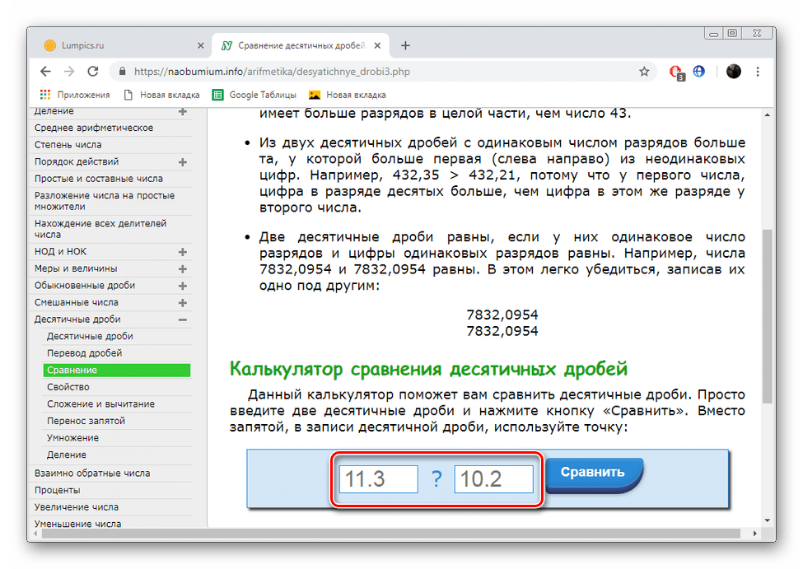Open Степень числа sidebar link
Image resolution: width=803 pixels, height=569 pixels.
click(68, 144)
